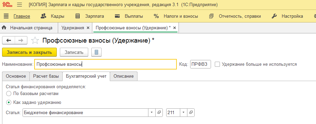Screen dimensions: 316x124
Task: Click the Зарплата calculator icon
Action: [x=78, y=16]
